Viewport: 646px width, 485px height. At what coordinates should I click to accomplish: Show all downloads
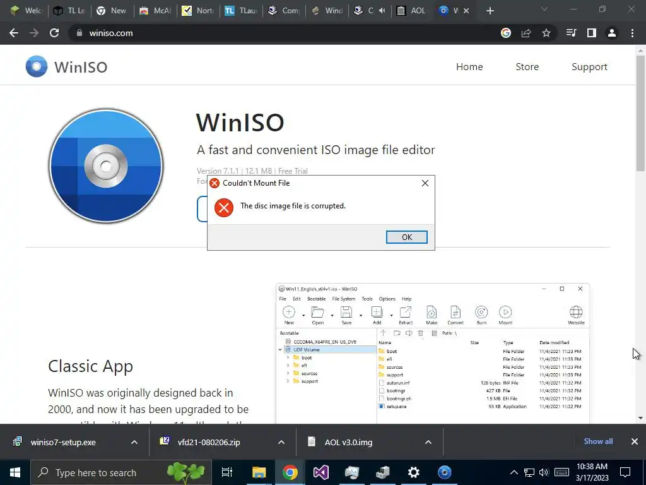598,441
